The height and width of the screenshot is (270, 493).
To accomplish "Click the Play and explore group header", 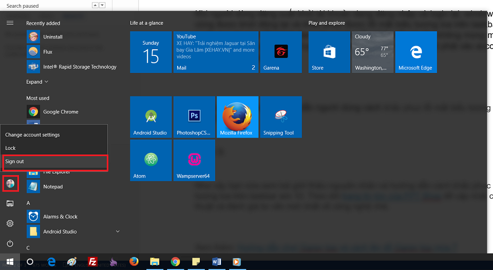I will tap(327, 23).
